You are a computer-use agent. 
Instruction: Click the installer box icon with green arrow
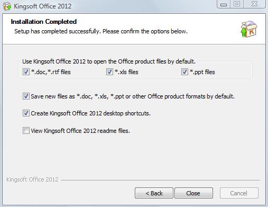point(249,29)
